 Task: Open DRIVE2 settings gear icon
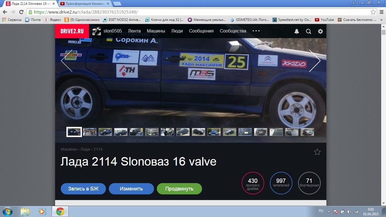click(x=320, y=31)
